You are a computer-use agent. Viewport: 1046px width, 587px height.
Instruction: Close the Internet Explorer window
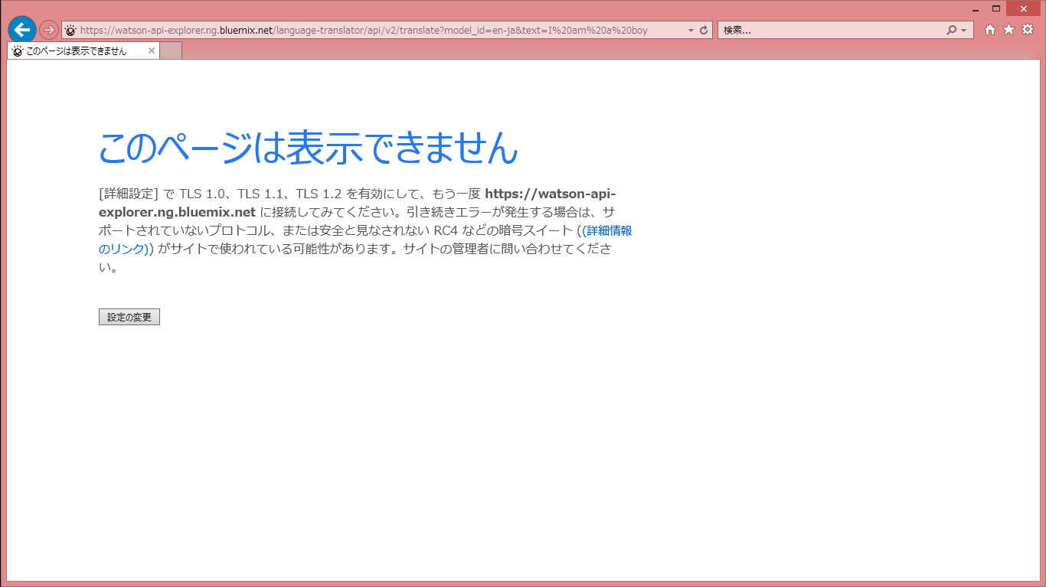1023,8
